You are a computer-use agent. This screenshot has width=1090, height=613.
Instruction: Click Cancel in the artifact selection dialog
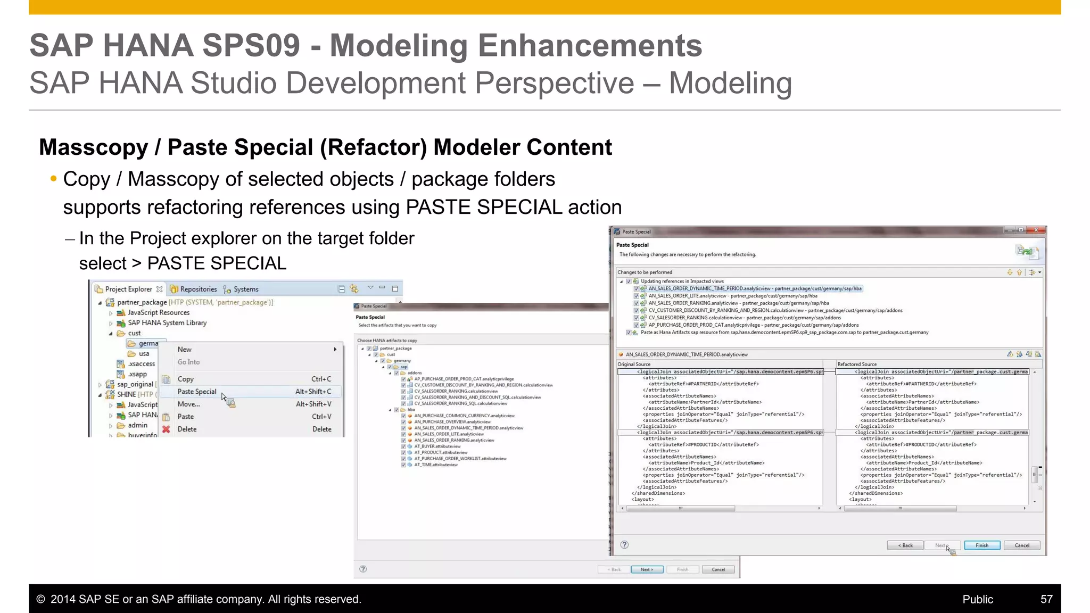(719, 569)
